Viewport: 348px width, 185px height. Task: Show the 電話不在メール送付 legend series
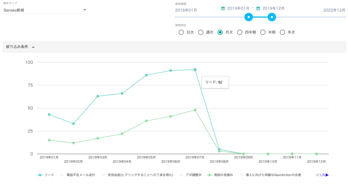pos(77,175)
